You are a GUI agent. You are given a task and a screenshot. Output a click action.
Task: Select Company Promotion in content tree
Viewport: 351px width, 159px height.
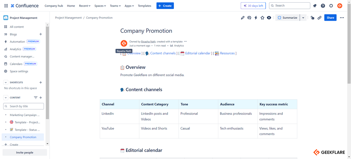click(x=23, y=137)
